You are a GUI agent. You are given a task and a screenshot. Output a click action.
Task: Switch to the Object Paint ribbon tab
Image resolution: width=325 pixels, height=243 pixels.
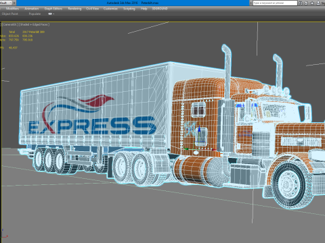point(10,13)
